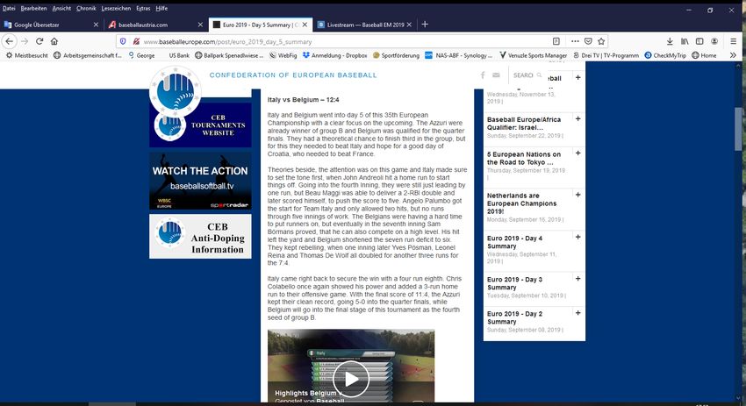Open the Lesezeichen menu
The width and height of the screenshot is (746, 406).
pyautogui.click(x=116, y=8)
